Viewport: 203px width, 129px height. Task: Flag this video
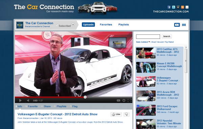pos(74,106)
